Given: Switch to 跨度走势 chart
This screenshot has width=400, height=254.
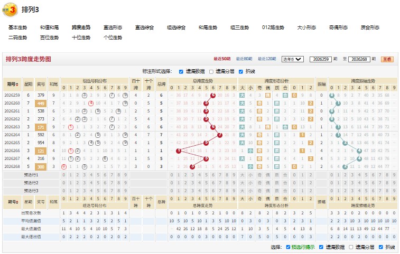Looking at the screenshot, I should tap(81, 27).
